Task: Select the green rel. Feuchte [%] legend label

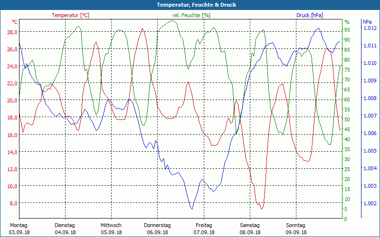Action: 191,15
